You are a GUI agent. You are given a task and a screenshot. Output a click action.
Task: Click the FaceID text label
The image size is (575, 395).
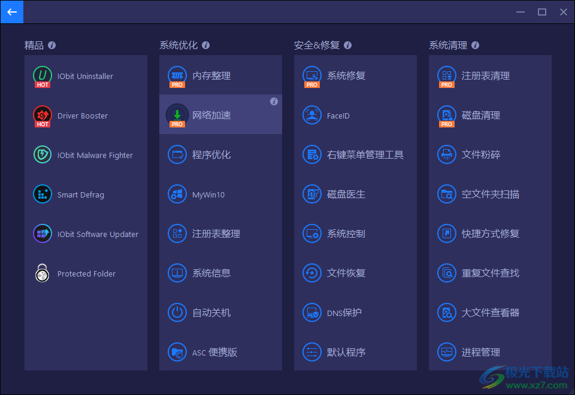tap(338, 116)
